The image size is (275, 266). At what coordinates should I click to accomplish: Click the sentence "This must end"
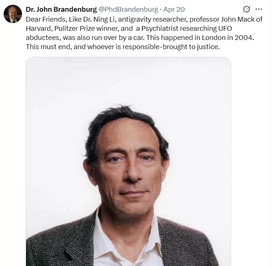49,47
